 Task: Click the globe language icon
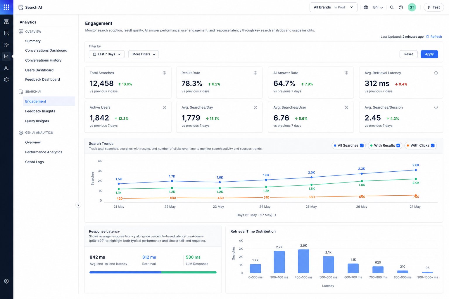pyautogui.click(x=366, y=7)
